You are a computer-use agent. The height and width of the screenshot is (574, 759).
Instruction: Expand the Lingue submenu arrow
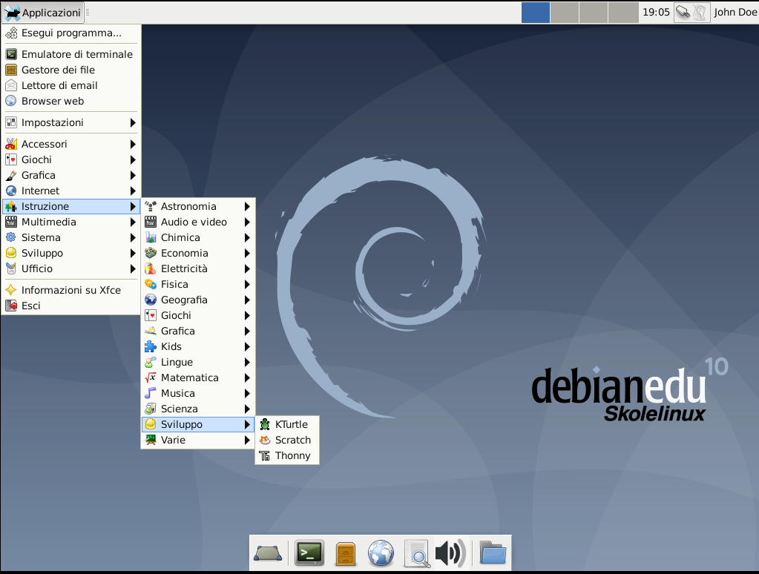click(247, 362)
